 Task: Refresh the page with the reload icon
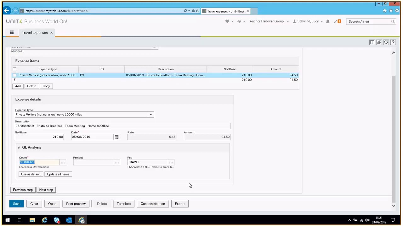(x=197, y=11)
